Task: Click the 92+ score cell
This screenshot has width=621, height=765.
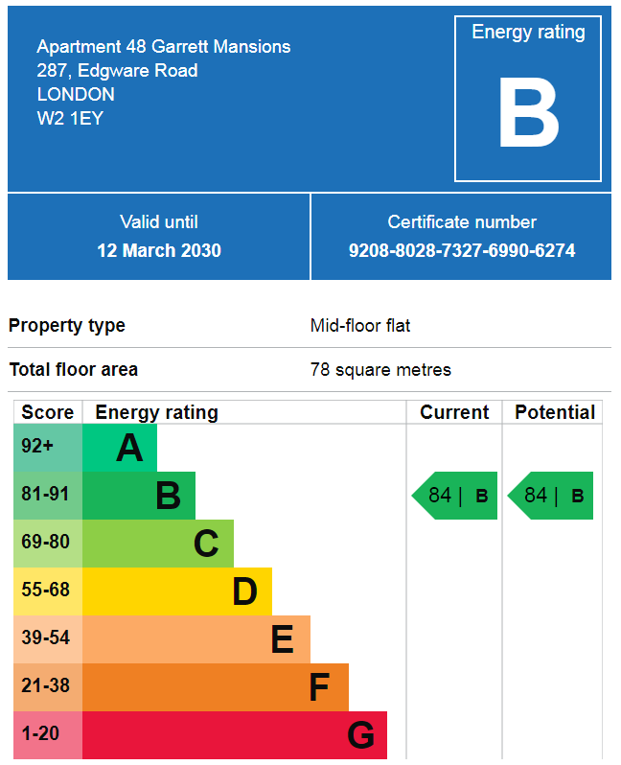Action: click(48, 448)
